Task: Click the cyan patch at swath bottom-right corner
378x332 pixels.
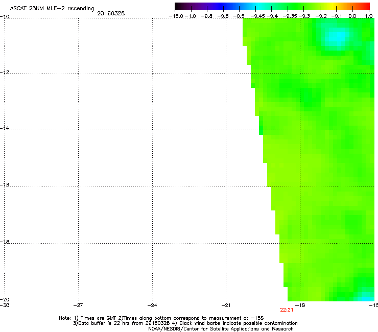Action: pyautogui.click(x=366, y=297)
